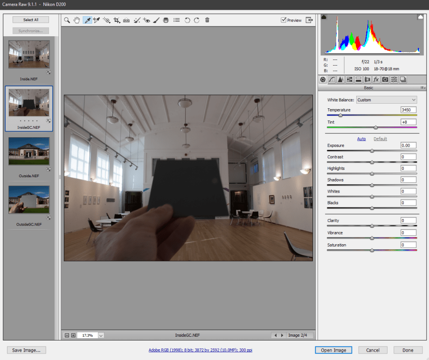Toggle shadow clipping warning in histogram
The width and height of the screenshot is (429, 360).
point(324,17)
